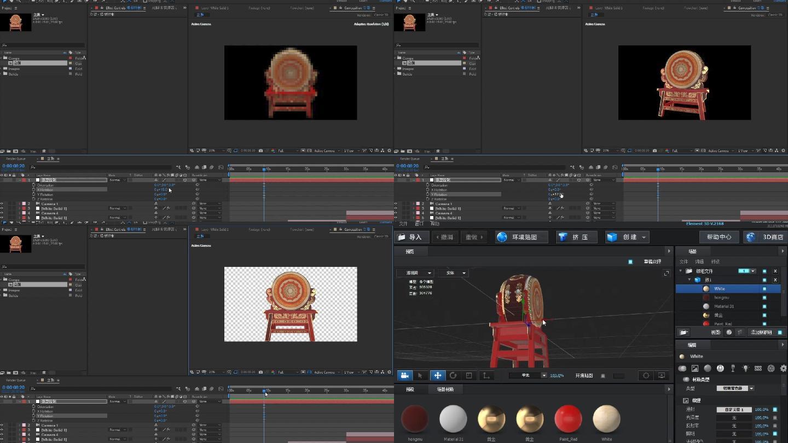The height and width of the screenshot is (443, 788).
Task: Open the Active Camera dropdown in top-left AE viewer
Action: [327, 150]
